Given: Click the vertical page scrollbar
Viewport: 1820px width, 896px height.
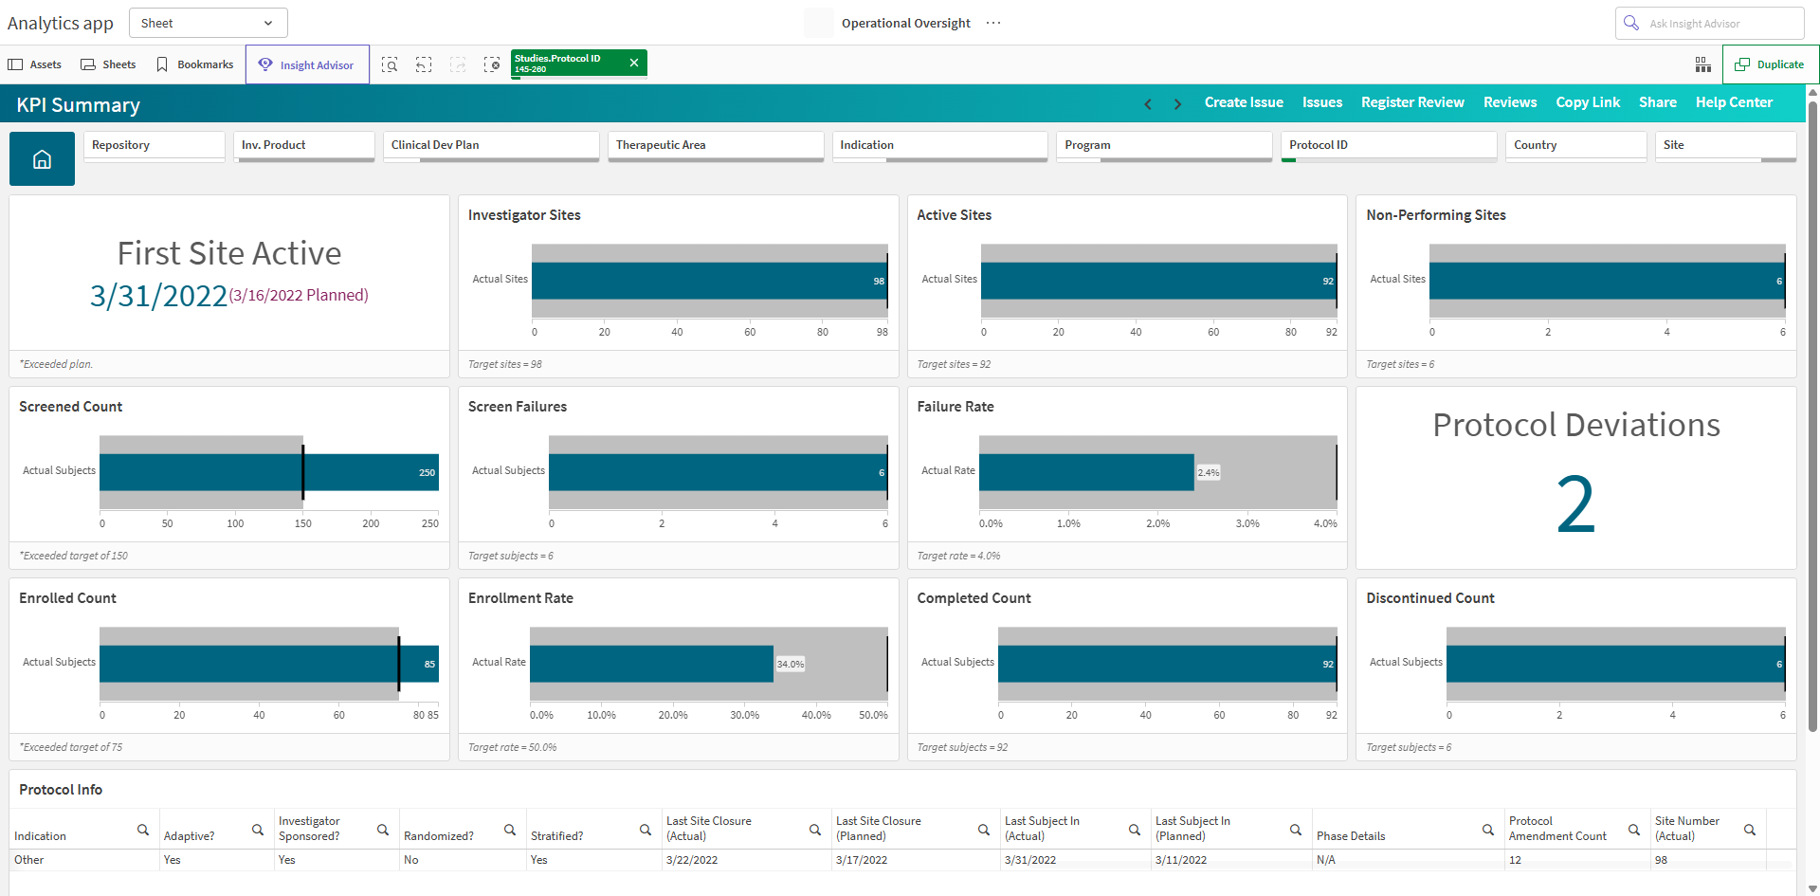Looking at the screenshot, I should pyautogui.click(x=1812, y=415).
